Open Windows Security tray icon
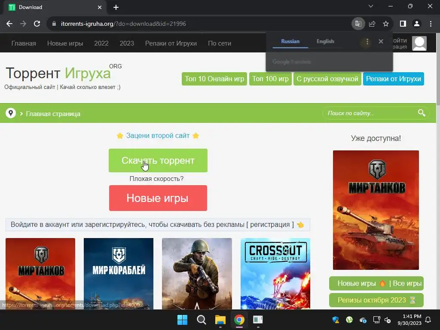The image size is (440, 330). [336, 320]
